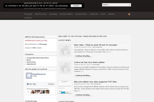Click the New Idea post thumbnail

click(65, 50)
